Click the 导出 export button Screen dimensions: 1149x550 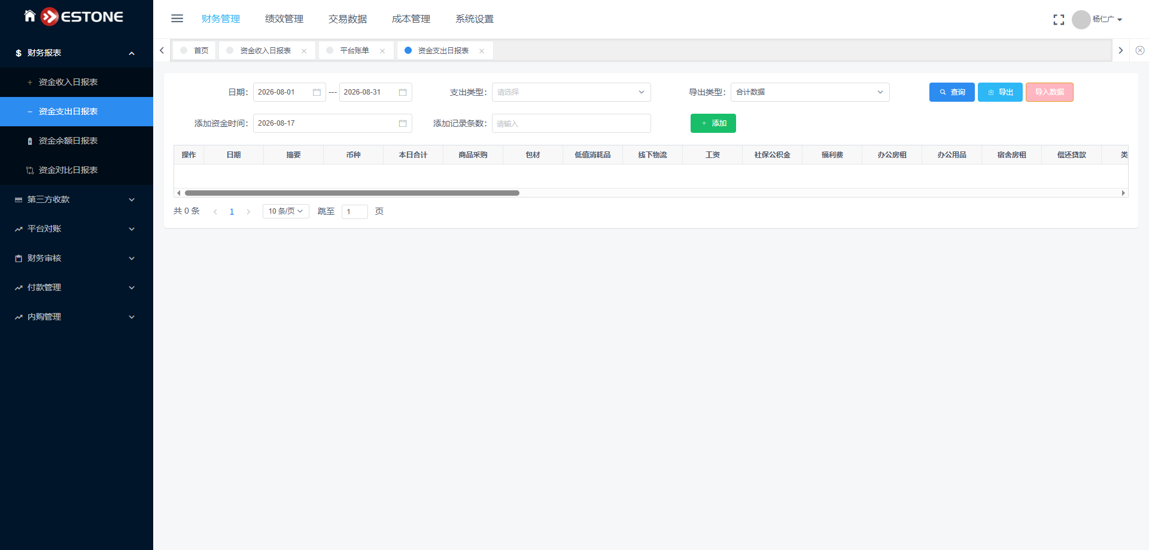1001,92
